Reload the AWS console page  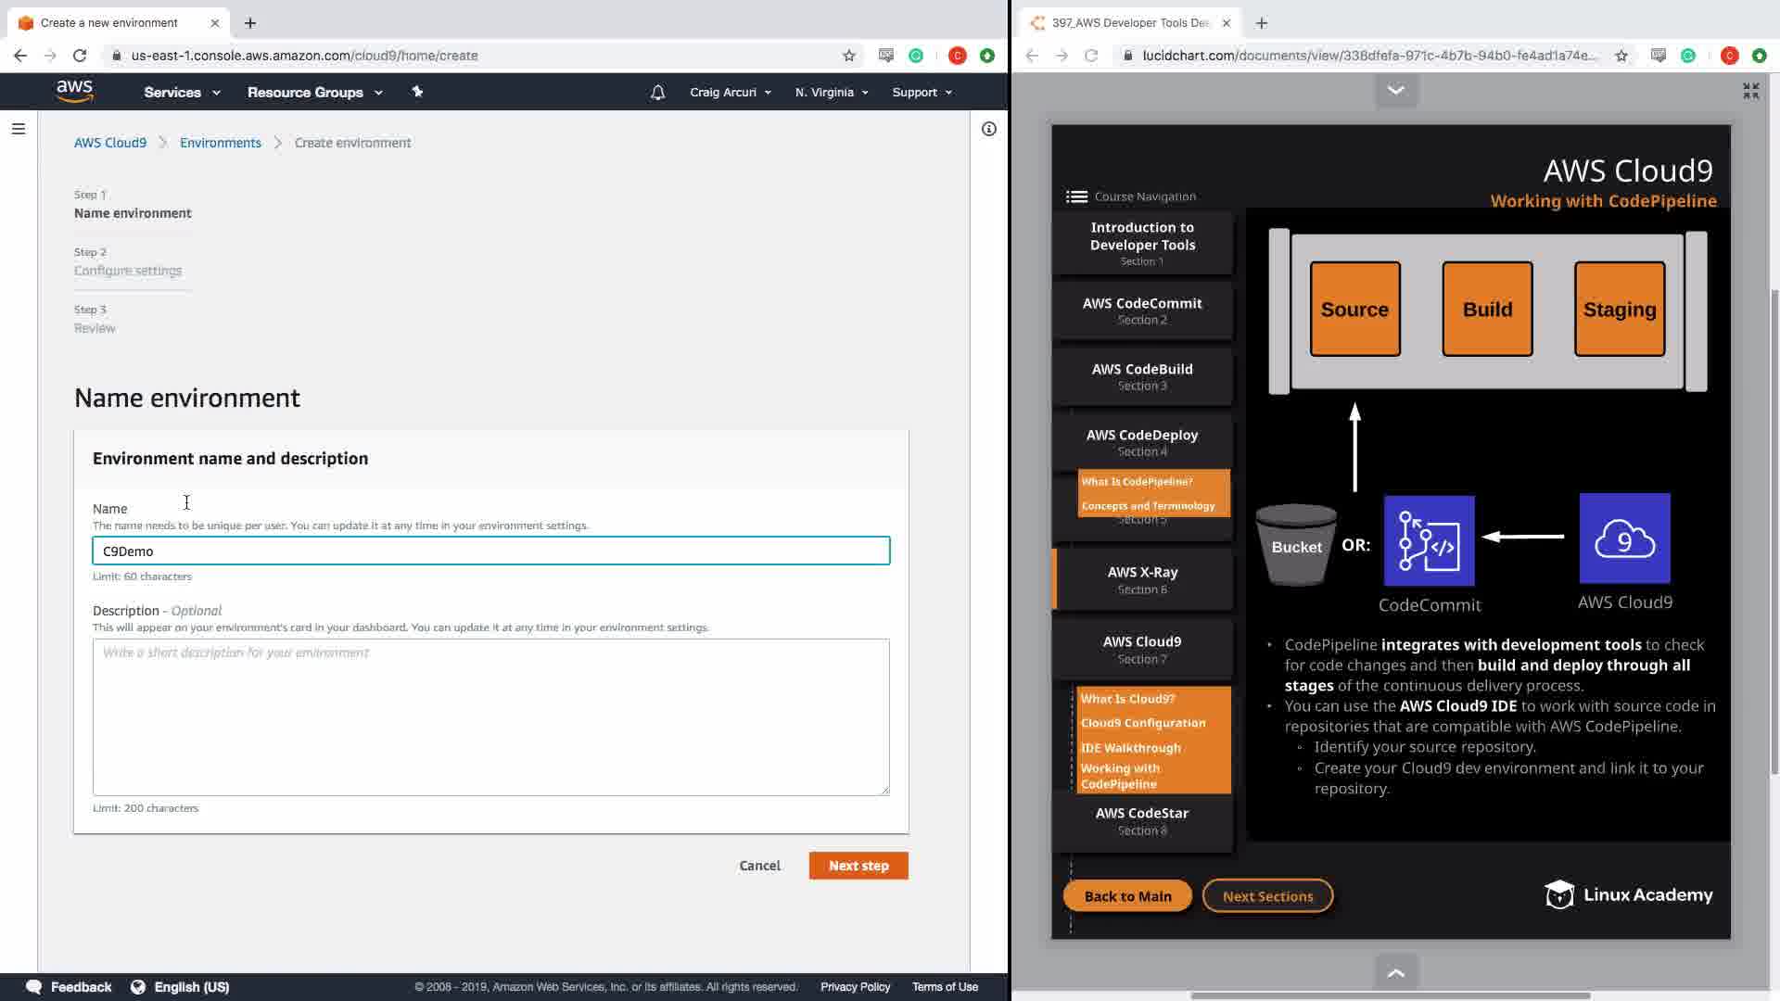(x=80, y=56)
